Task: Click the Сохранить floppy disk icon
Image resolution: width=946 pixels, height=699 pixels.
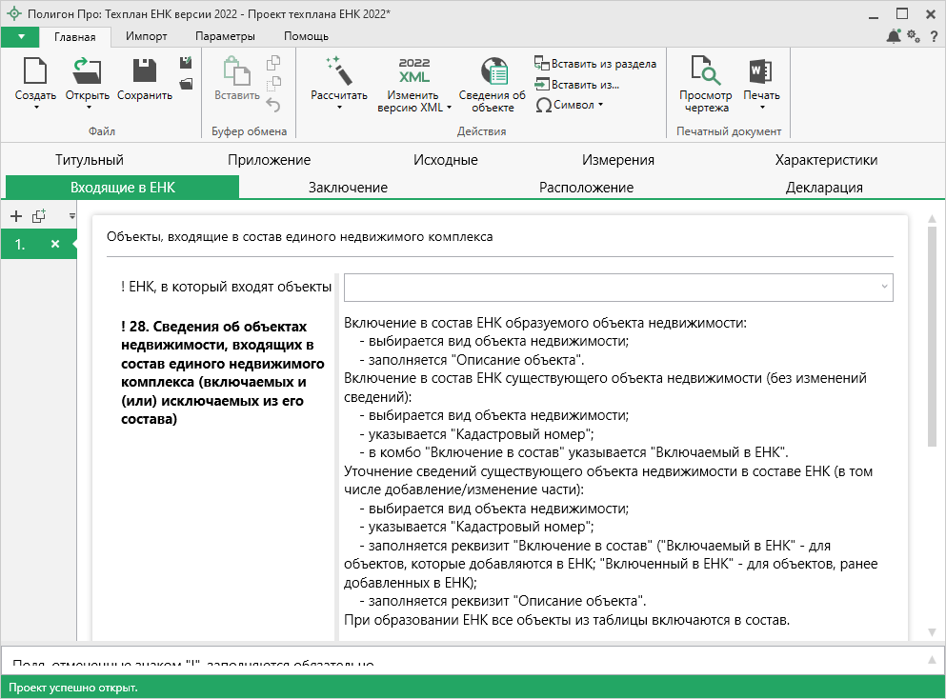Action: [x=145, y=71]
